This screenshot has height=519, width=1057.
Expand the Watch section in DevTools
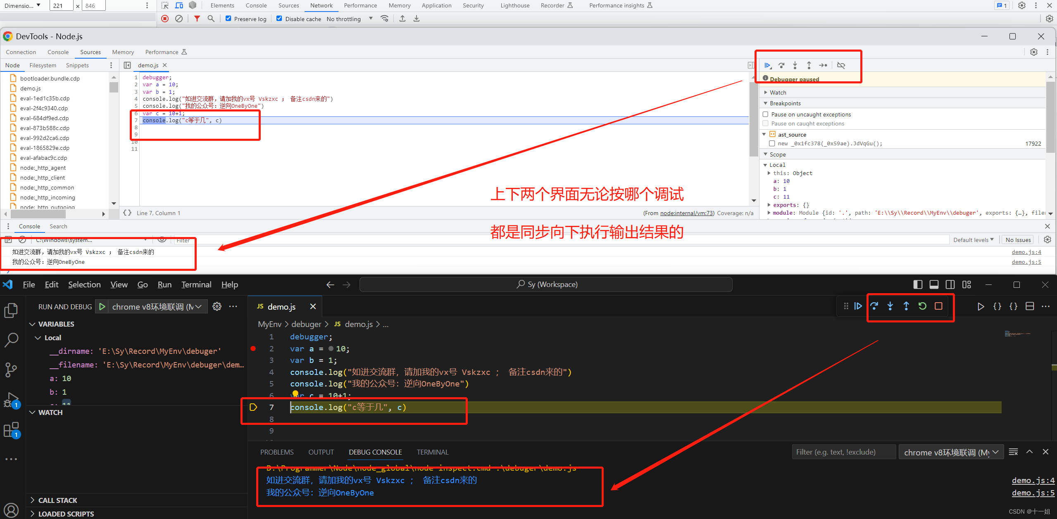click(x=777, y=92)
